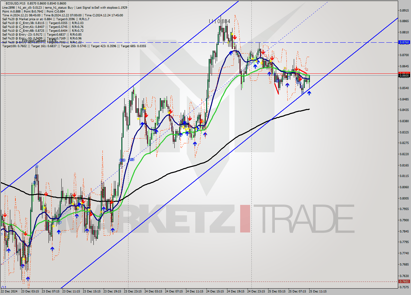Click the '24 Dec 03:15' time label
The image size is (411, 295).
click(x=153, y=291)
